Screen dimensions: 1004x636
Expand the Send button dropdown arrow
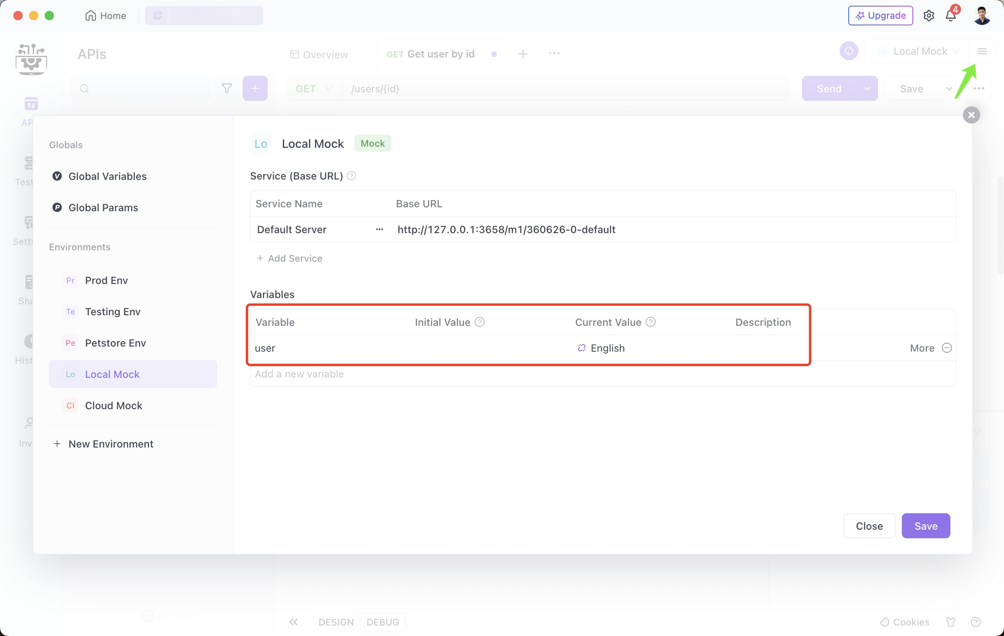pos(866,88)
